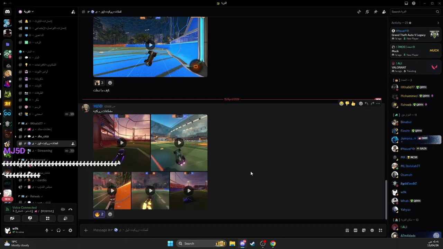Play the sunset arena video clip

(121, 142)
